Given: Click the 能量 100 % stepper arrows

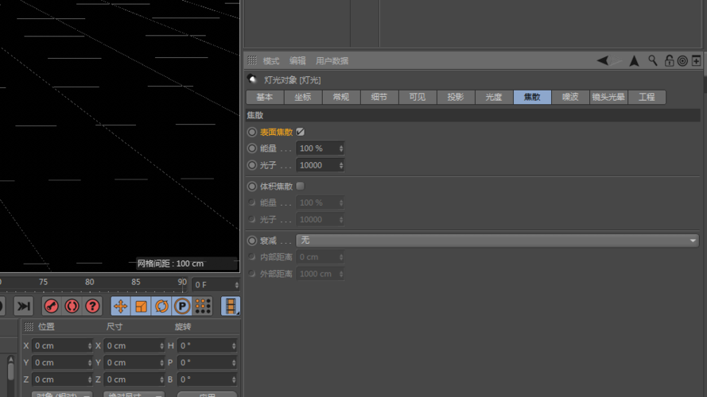Looking at the screenshot, I should [x=341, y=148].
